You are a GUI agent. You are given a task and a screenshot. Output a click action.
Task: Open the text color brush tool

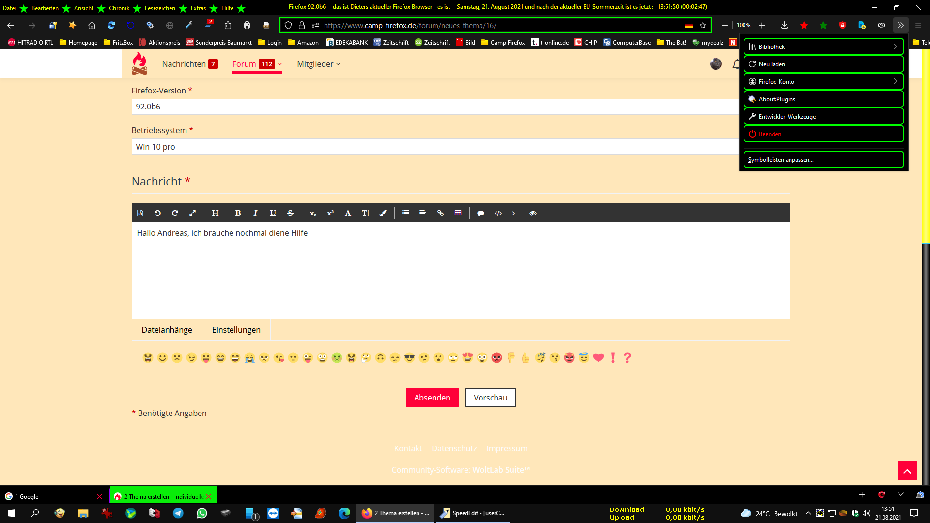[383, 213]
